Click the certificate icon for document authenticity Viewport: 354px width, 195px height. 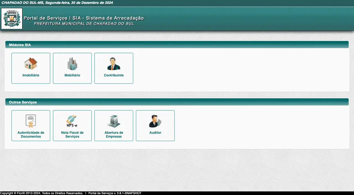tap(31, 121)
